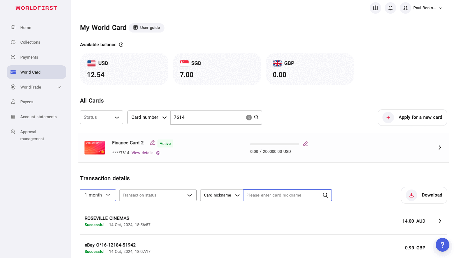Click search magnifier in card nickname field
The width and height of the screenshot is (458, 258).
tap(325, 195)
